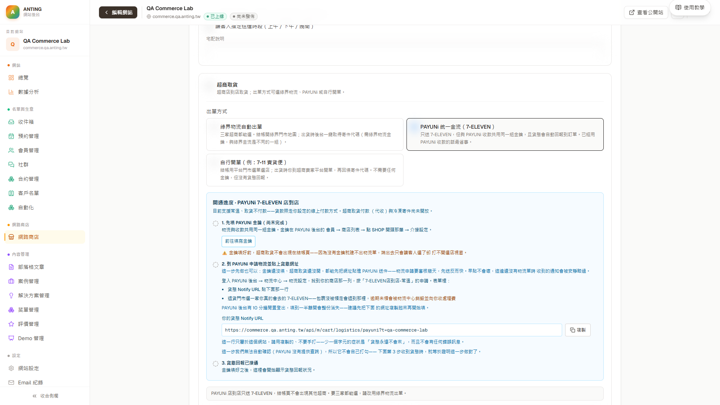Click the 客戶名單 contact icon
Image resolution: width=720 pixels, height=405 pixels.
11,193
